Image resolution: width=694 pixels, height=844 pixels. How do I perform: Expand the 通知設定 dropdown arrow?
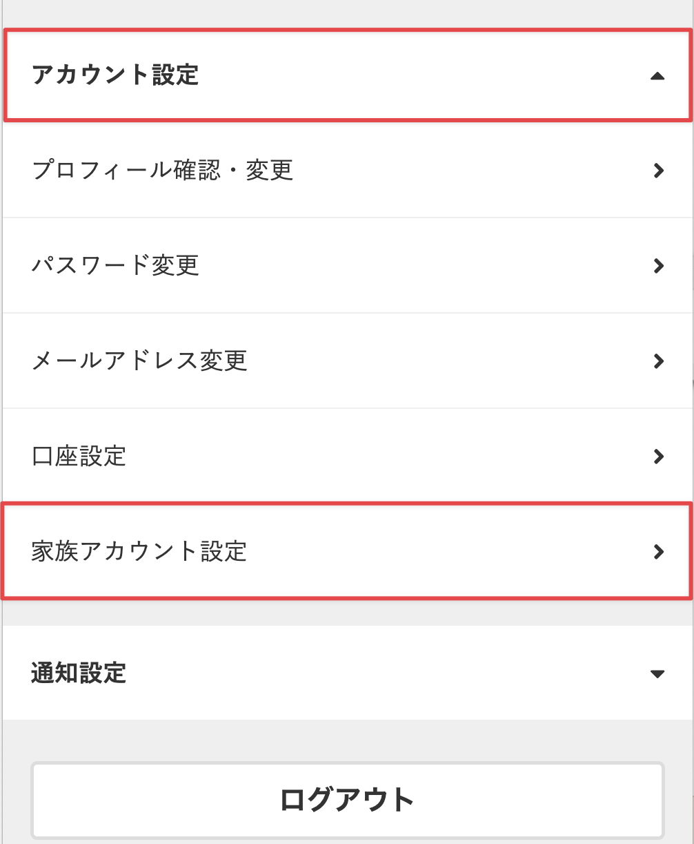coord(657,673)
